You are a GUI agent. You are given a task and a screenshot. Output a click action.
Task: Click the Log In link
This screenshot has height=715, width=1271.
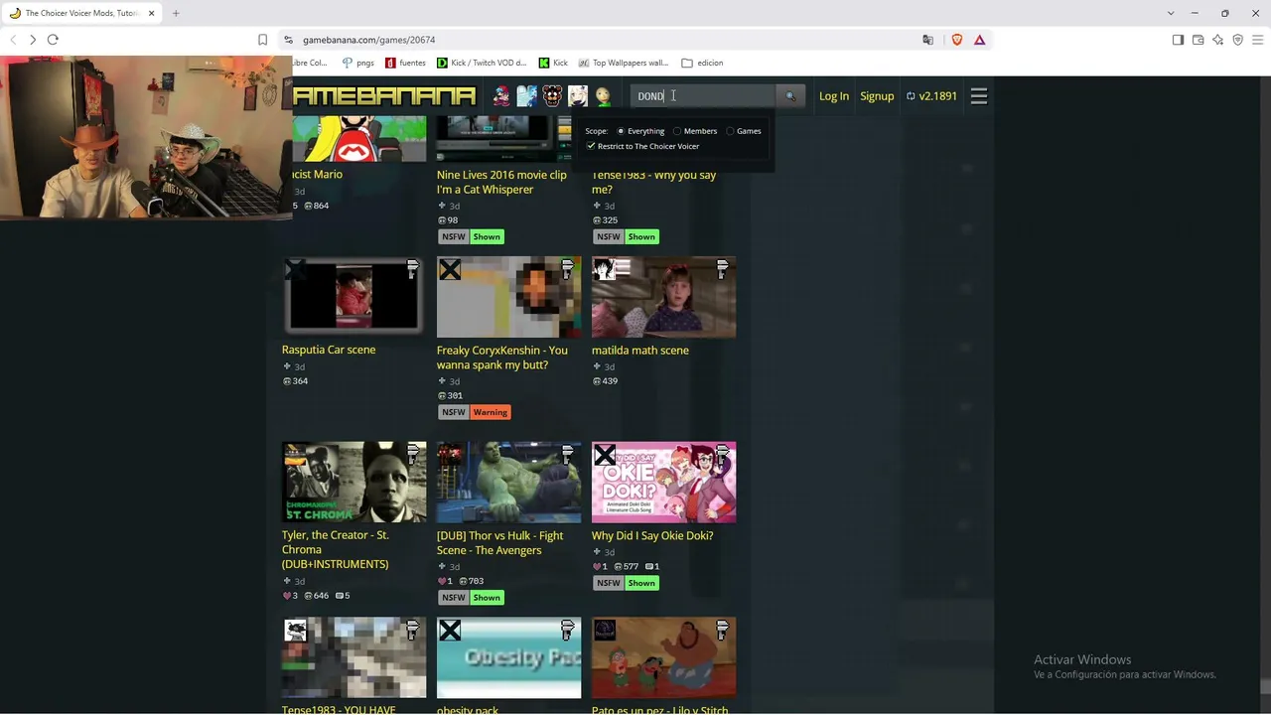tap(834, 96)
